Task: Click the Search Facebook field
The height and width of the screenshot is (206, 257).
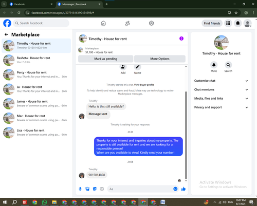Action: 41,23
